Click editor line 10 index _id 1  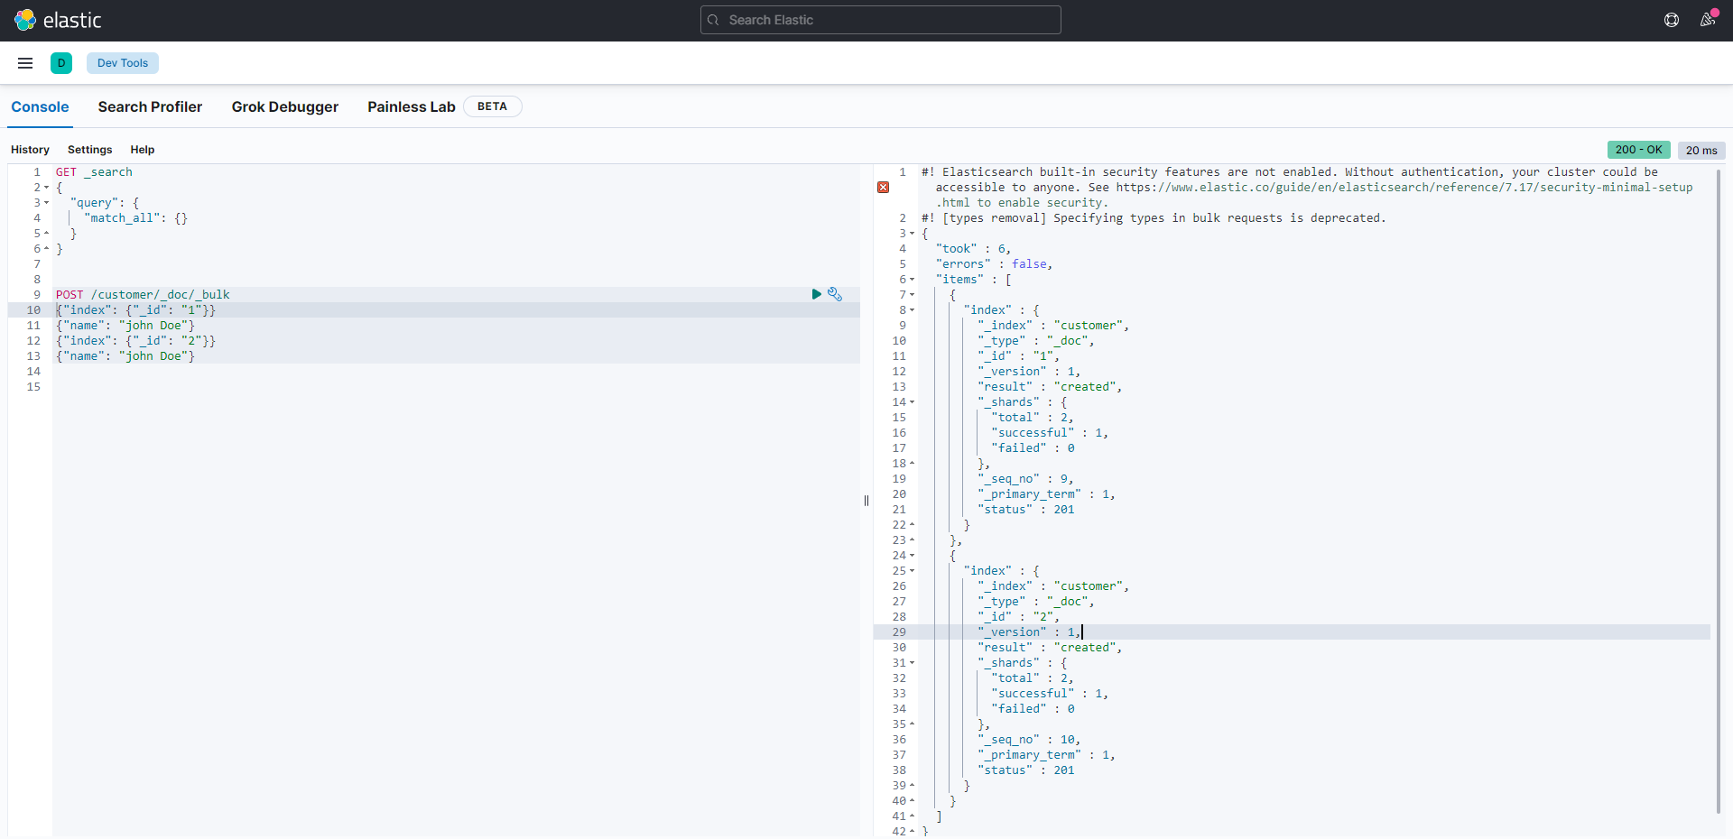click(x=135, y=310)
